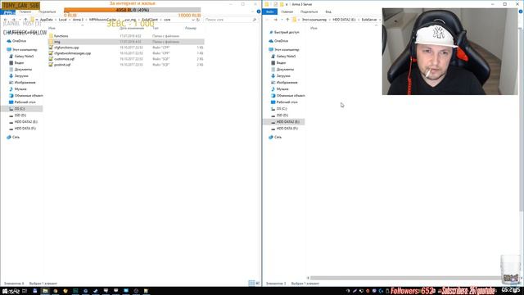Open Главная tab in left Explorer window
Viewport: 524px width, 295px height.
tap(25, 11)
